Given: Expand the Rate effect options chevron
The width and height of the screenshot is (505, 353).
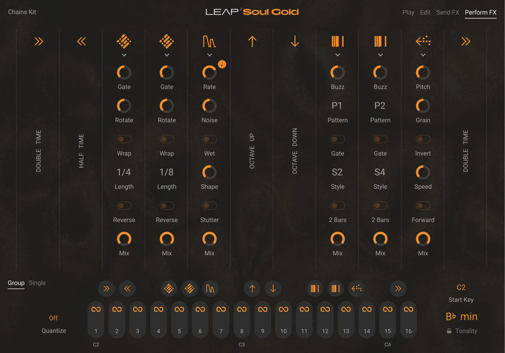Looking at the screenshot, I should coord(209,55).
